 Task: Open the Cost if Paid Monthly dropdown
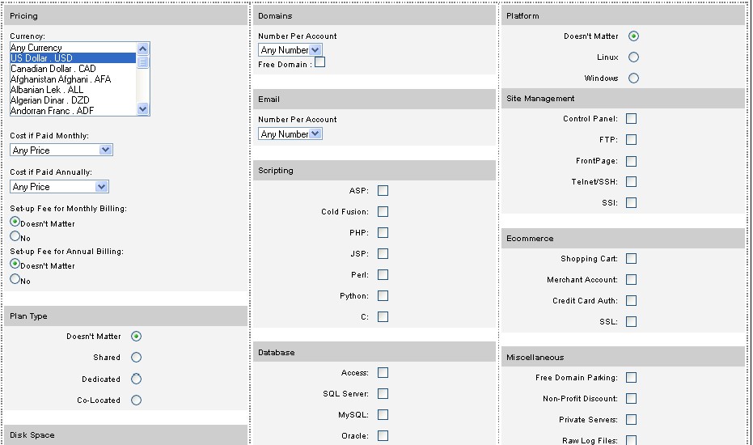click(x=61, y=150)
